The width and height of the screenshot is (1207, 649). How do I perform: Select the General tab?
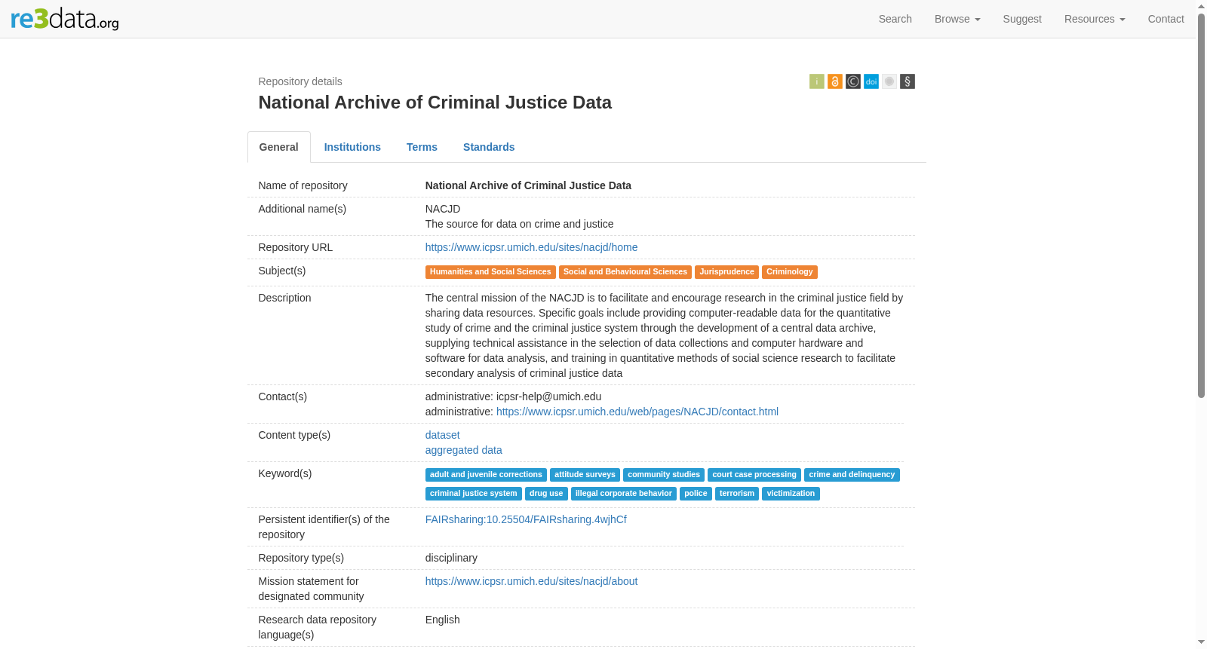(279, 147)
